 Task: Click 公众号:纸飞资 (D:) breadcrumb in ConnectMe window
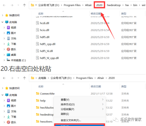pyautogui.click(x=61, y=78)
